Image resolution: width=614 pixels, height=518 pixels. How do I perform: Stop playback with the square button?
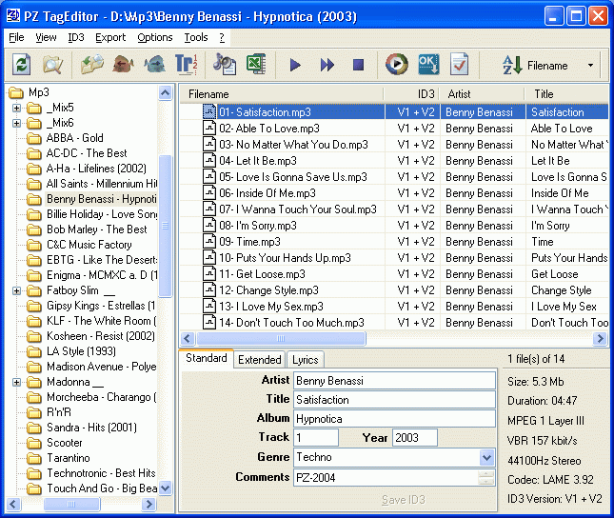[x=358, y=65]
